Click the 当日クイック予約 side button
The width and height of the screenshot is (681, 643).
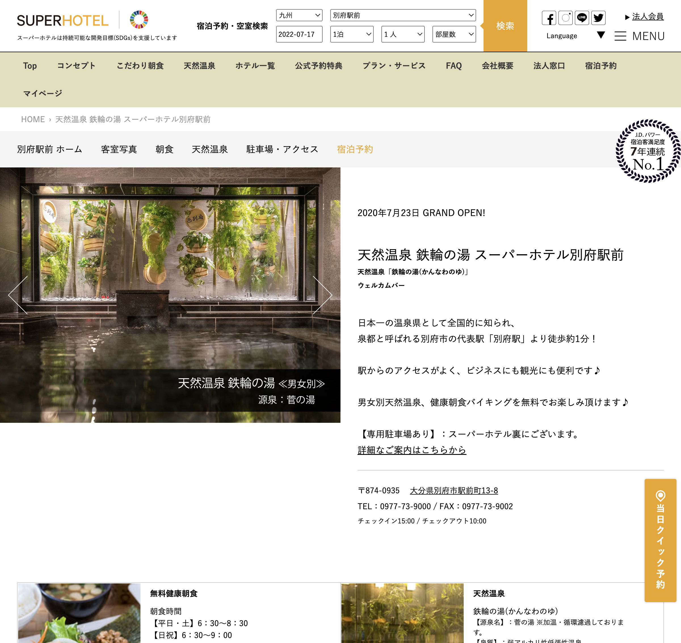[660, 540]
